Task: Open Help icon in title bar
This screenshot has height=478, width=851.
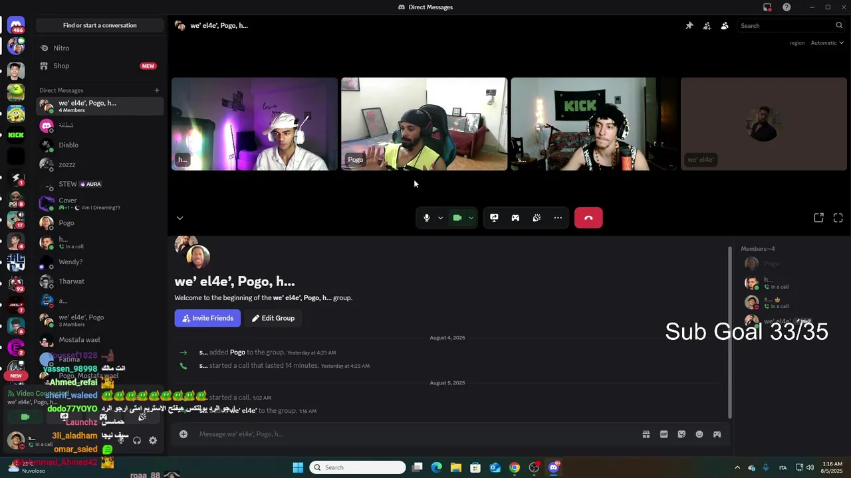Action: [x=787, y=7]
